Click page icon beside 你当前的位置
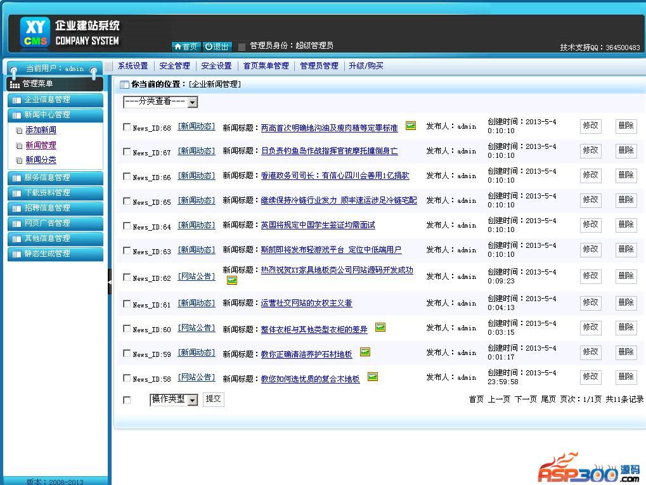 [124, 84]
